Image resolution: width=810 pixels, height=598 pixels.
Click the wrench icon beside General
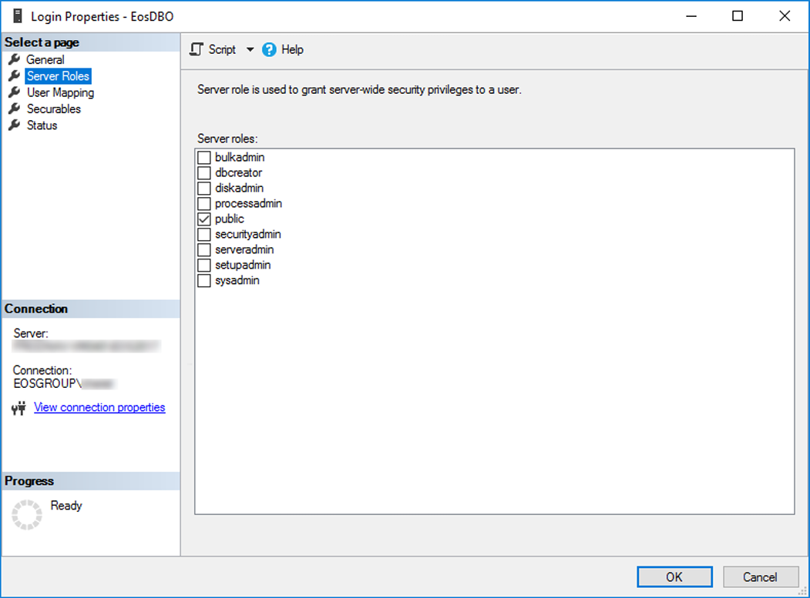(15, 59)
